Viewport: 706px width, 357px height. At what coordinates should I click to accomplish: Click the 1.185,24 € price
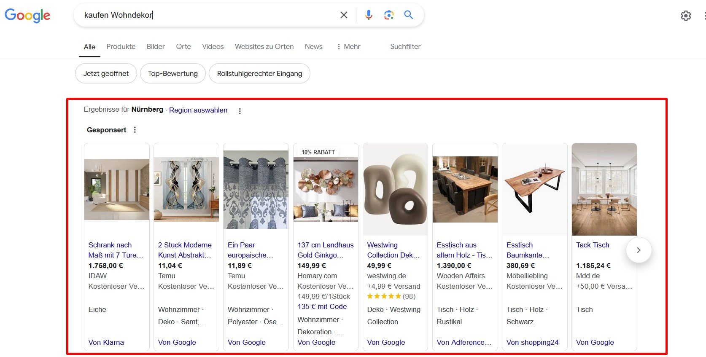(593, 266)
